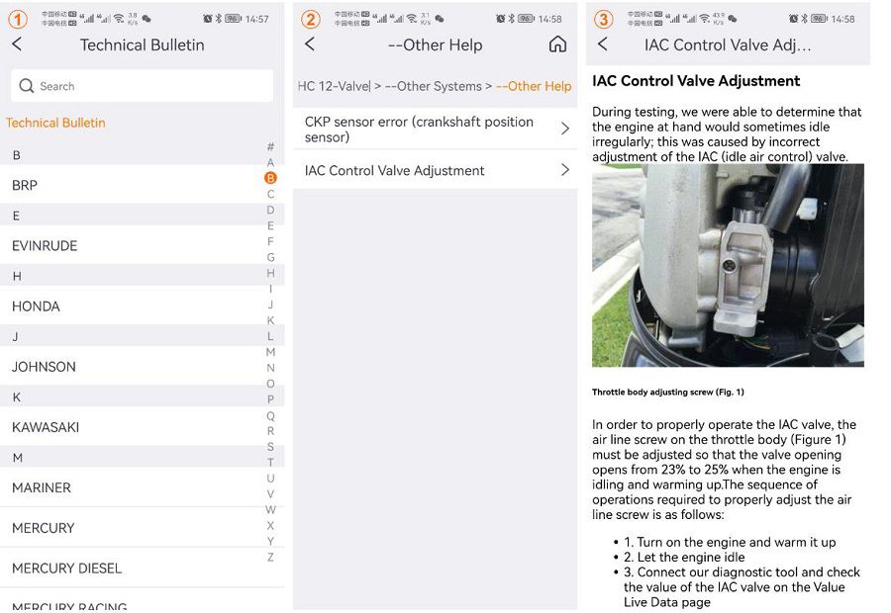Jump to letter Z in alphabet index
The image size is (891, 613).
[x=270, y=557]
